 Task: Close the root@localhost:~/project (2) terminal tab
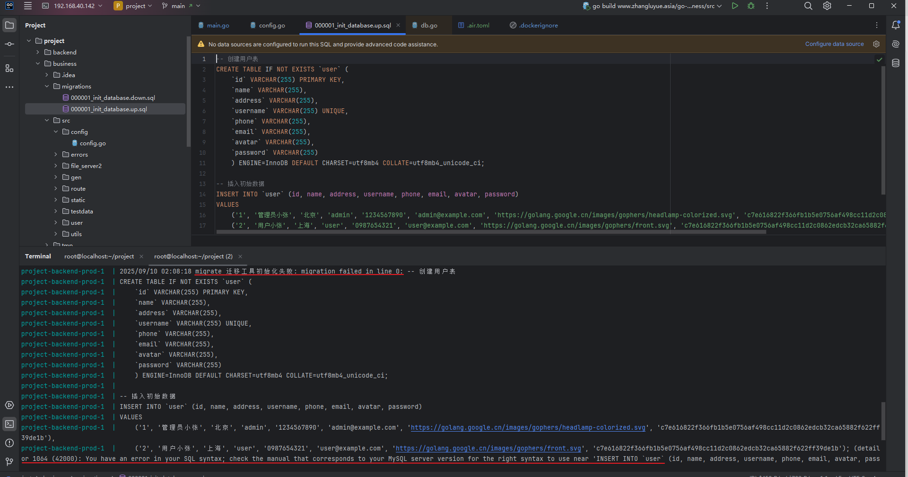coord(240,256)
